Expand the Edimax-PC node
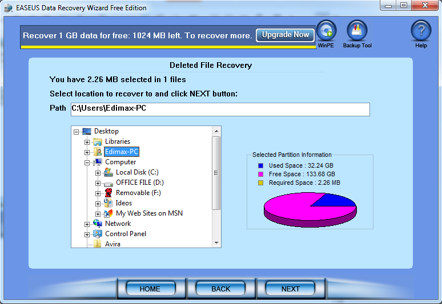The width and height of the screenshot is (442, 304). click(x=87, y=152)
